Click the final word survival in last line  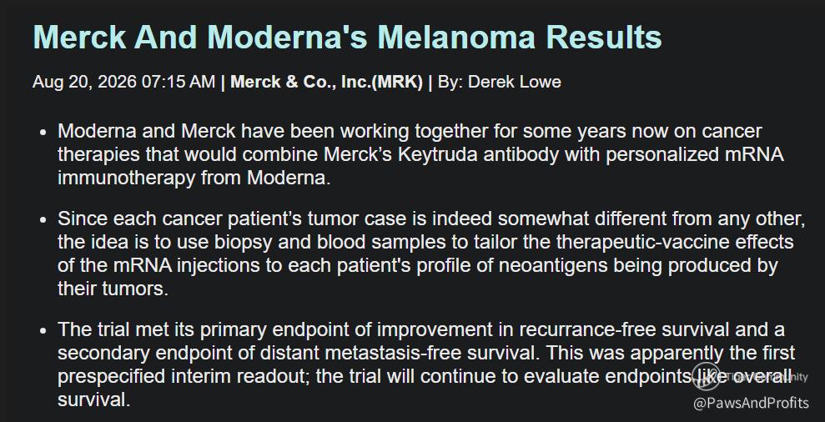click(93, 400)
